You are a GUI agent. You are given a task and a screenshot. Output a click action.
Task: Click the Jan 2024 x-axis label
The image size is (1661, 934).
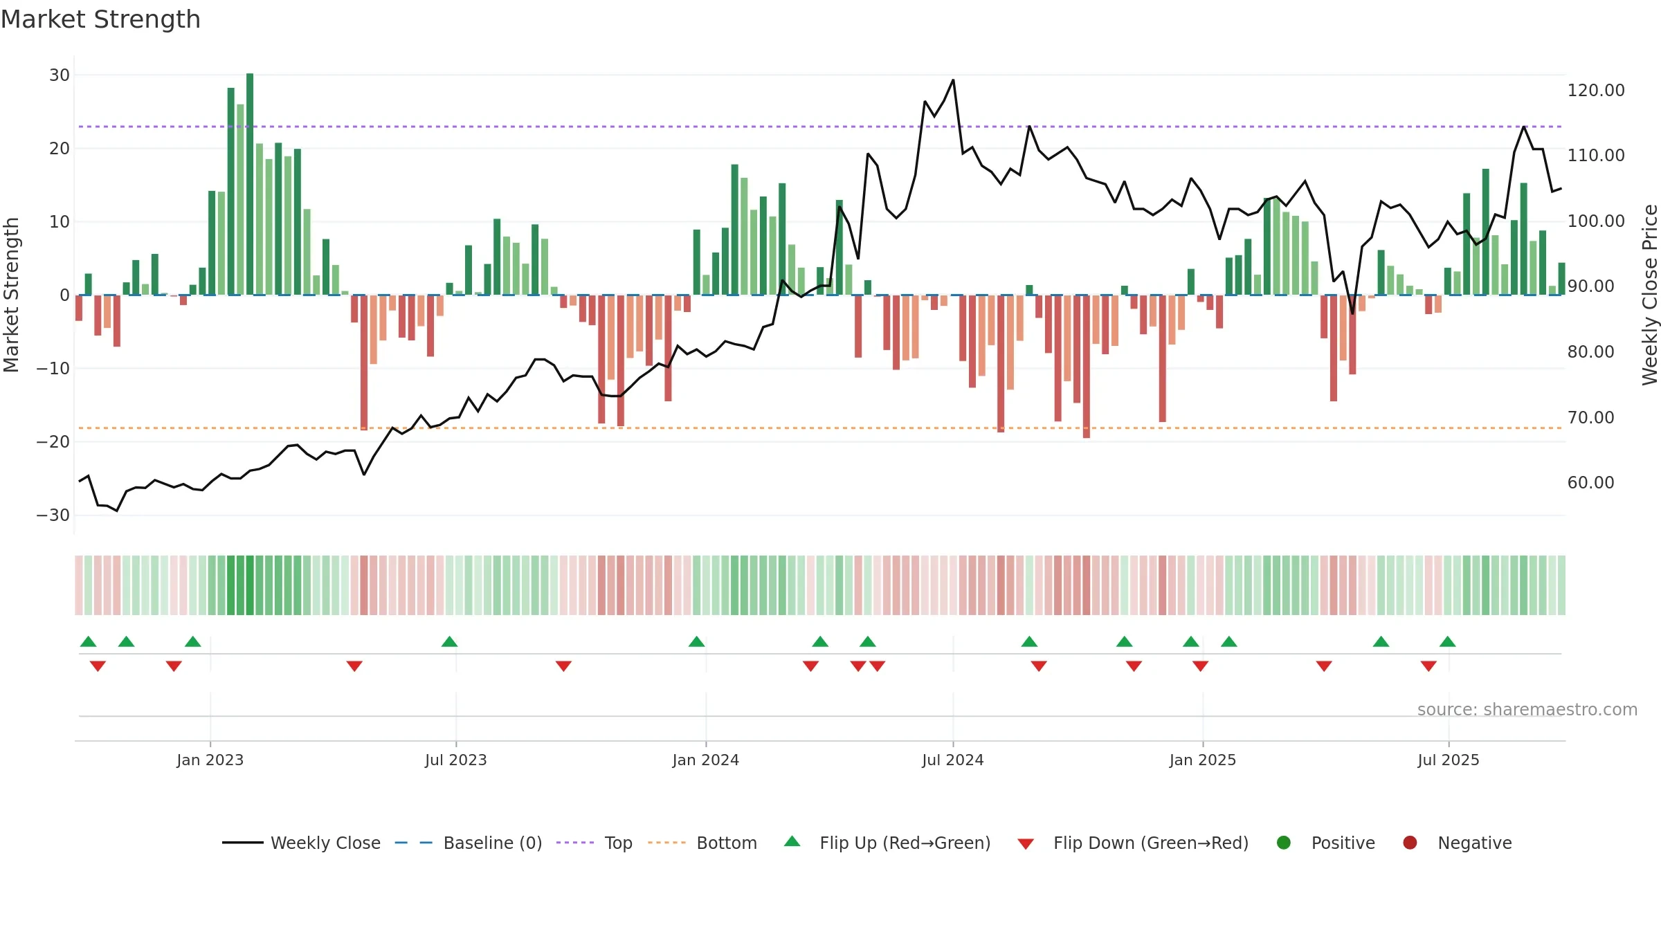[x=706, y=760]
